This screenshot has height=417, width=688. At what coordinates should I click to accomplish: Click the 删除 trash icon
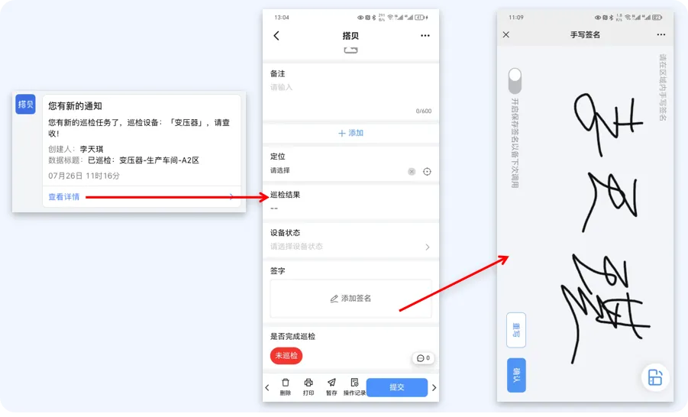[x=286, y=383]
